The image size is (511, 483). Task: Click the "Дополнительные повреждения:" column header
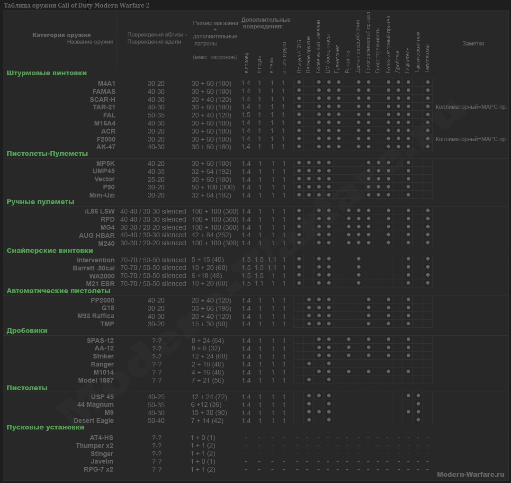(266, 23)
